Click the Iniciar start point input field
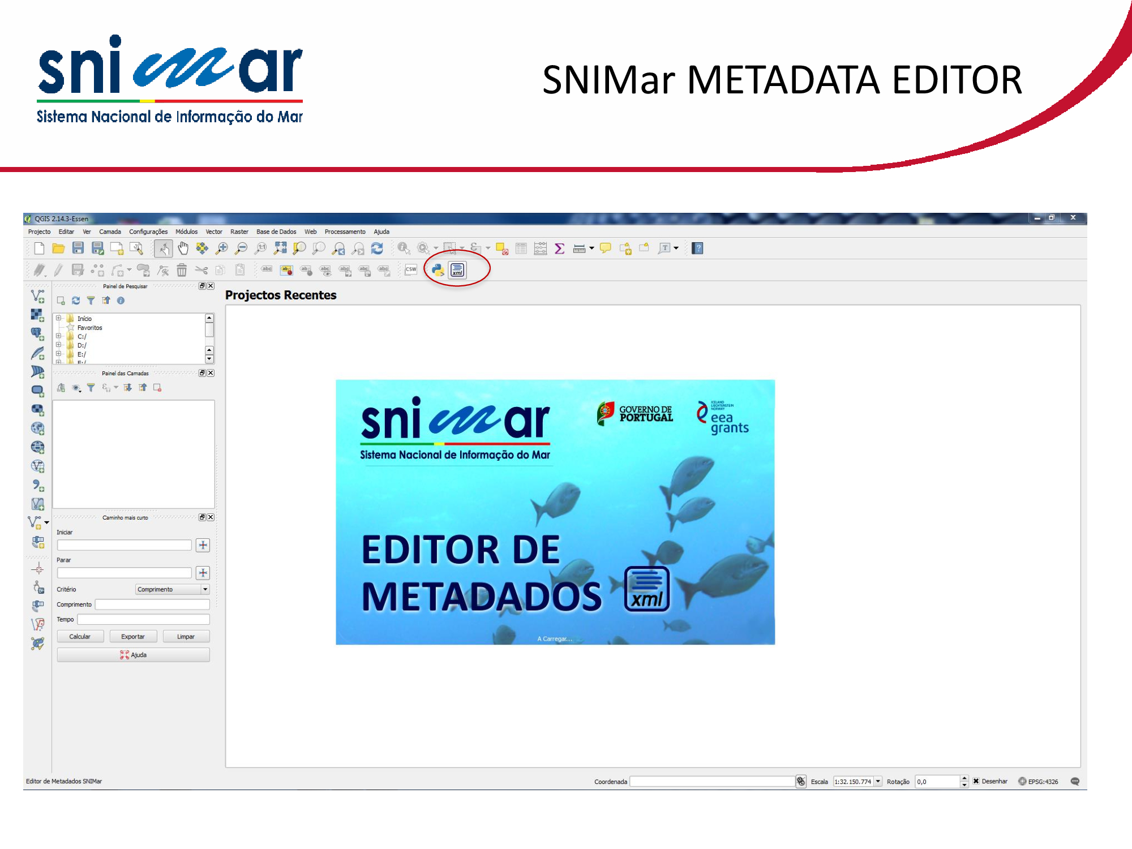This screenshot has height=849, width=1132. coord(124,545)
